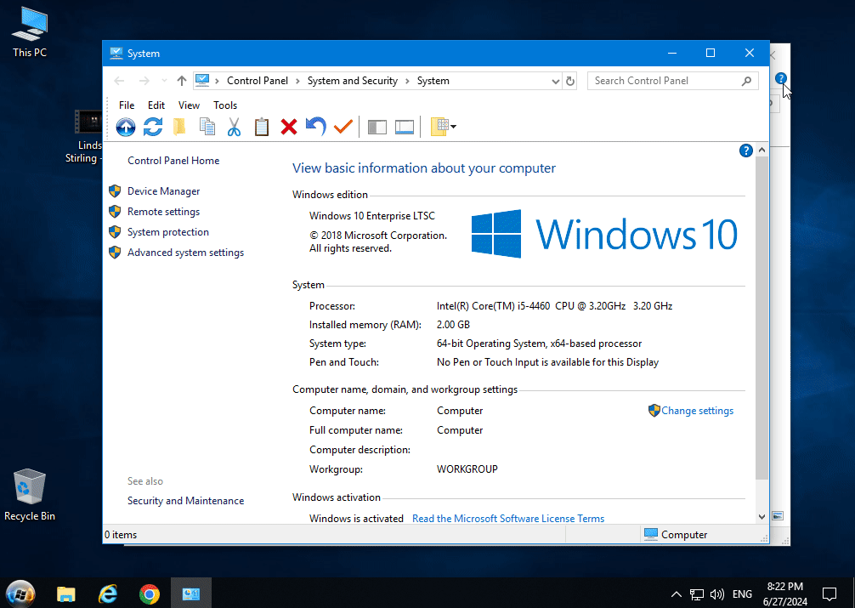The width and height of the screenshot is (855, 608).
Task: Click the blue Up arrow toolbar icon
Action: [x=126, y=127]
